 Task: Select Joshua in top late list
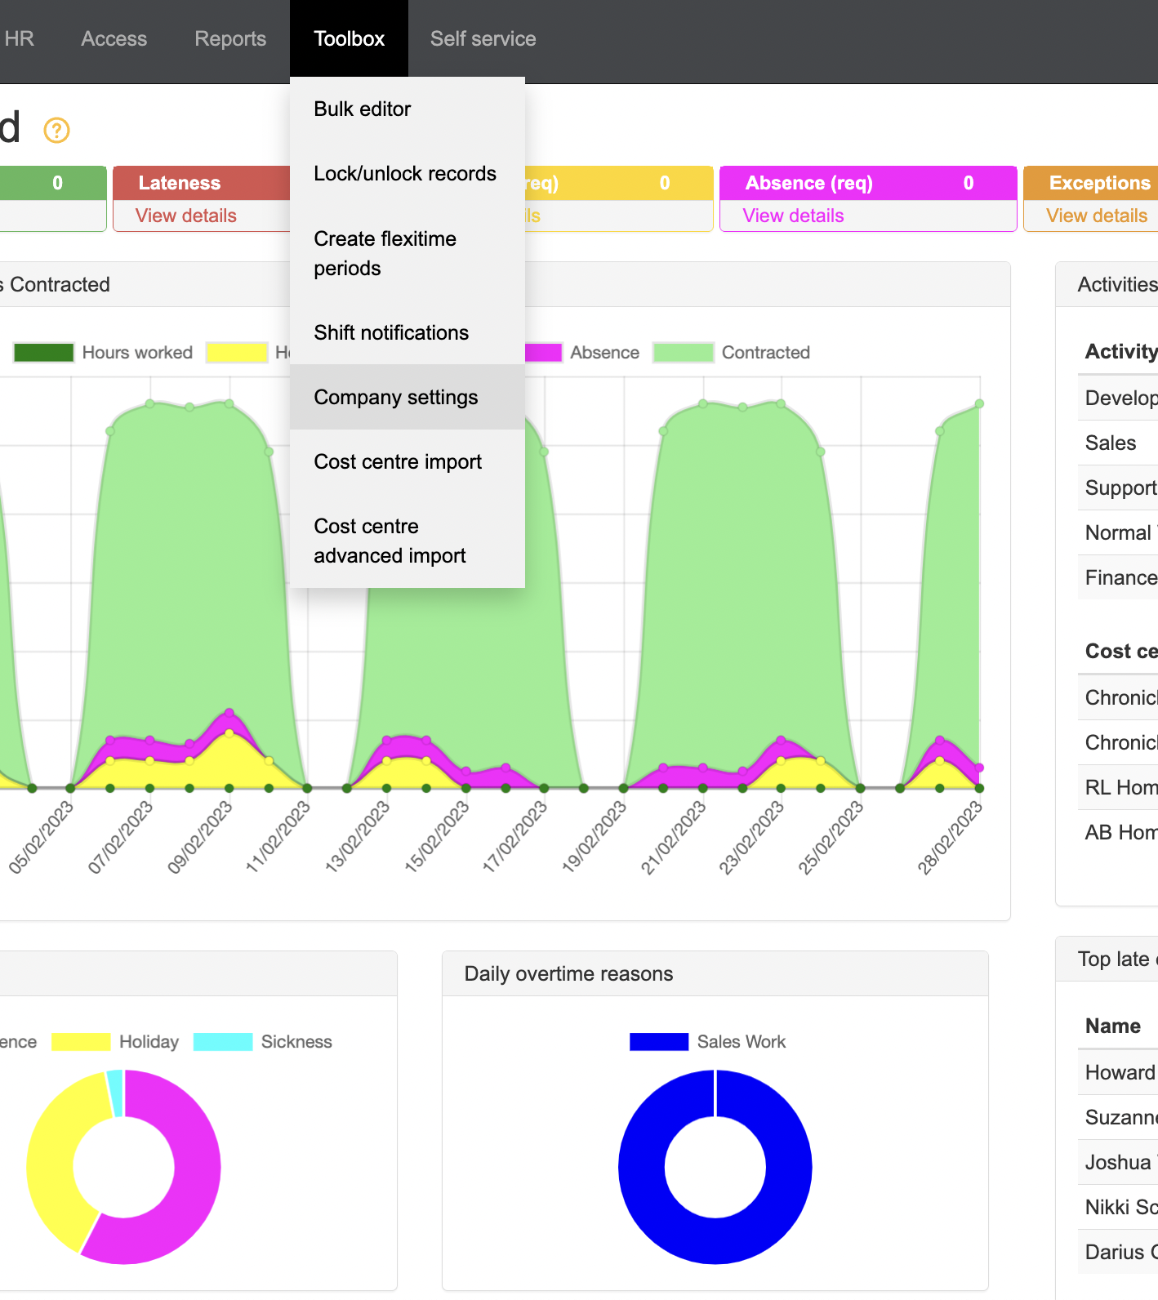tap(1118, 1162)
